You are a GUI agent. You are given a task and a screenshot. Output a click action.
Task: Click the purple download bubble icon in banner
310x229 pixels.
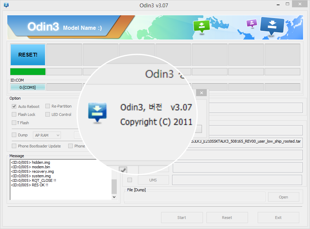(251, 23)
